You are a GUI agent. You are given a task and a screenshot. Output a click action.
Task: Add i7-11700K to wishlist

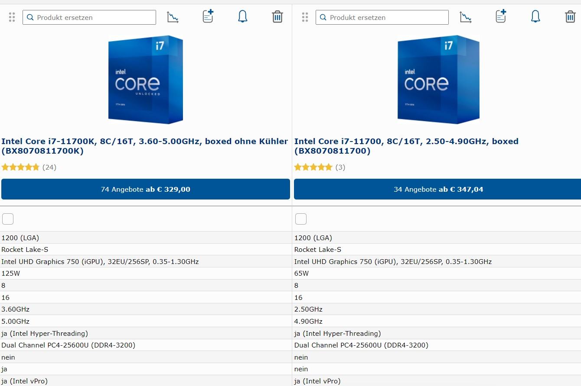tap(208, 16)
